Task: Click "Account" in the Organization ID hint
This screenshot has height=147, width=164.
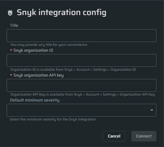Action: [x=83, y=70]
